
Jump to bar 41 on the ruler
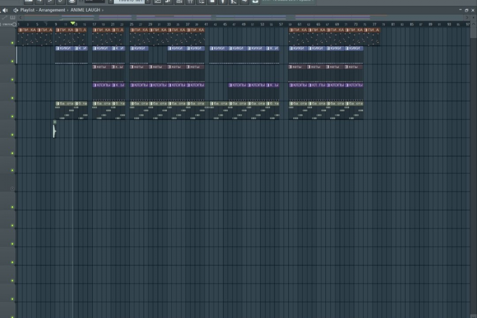pos(206,24)
